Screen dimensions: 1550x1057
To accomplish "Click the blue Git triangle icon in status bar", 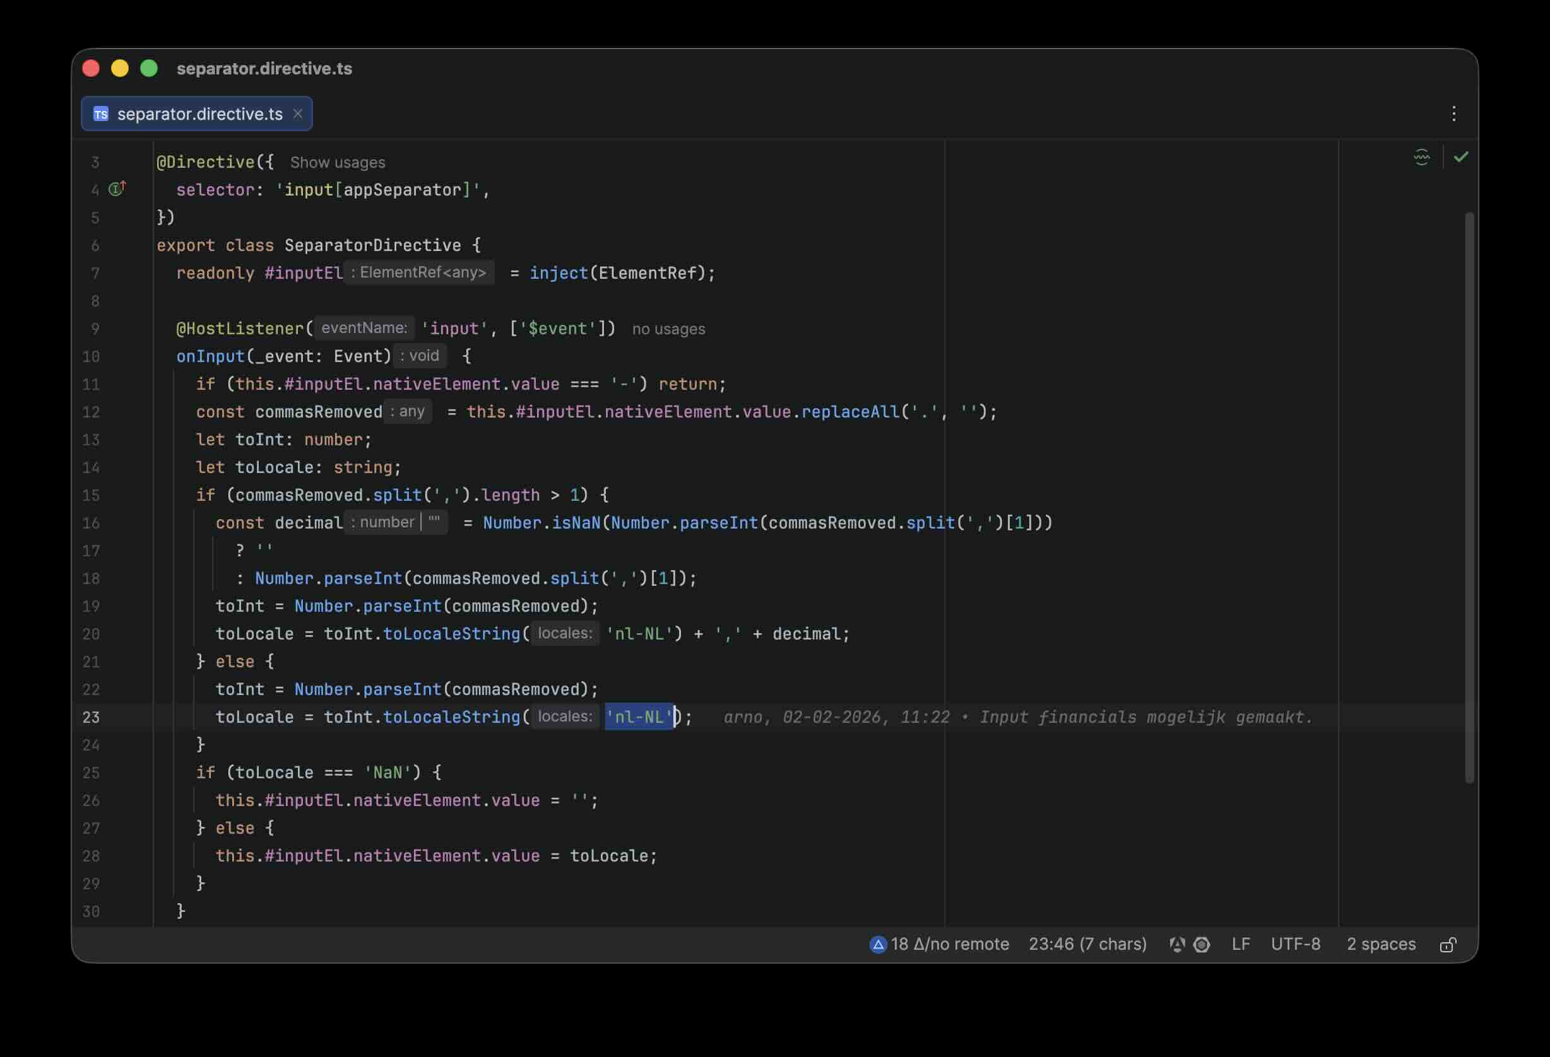I will click(879, 944).
